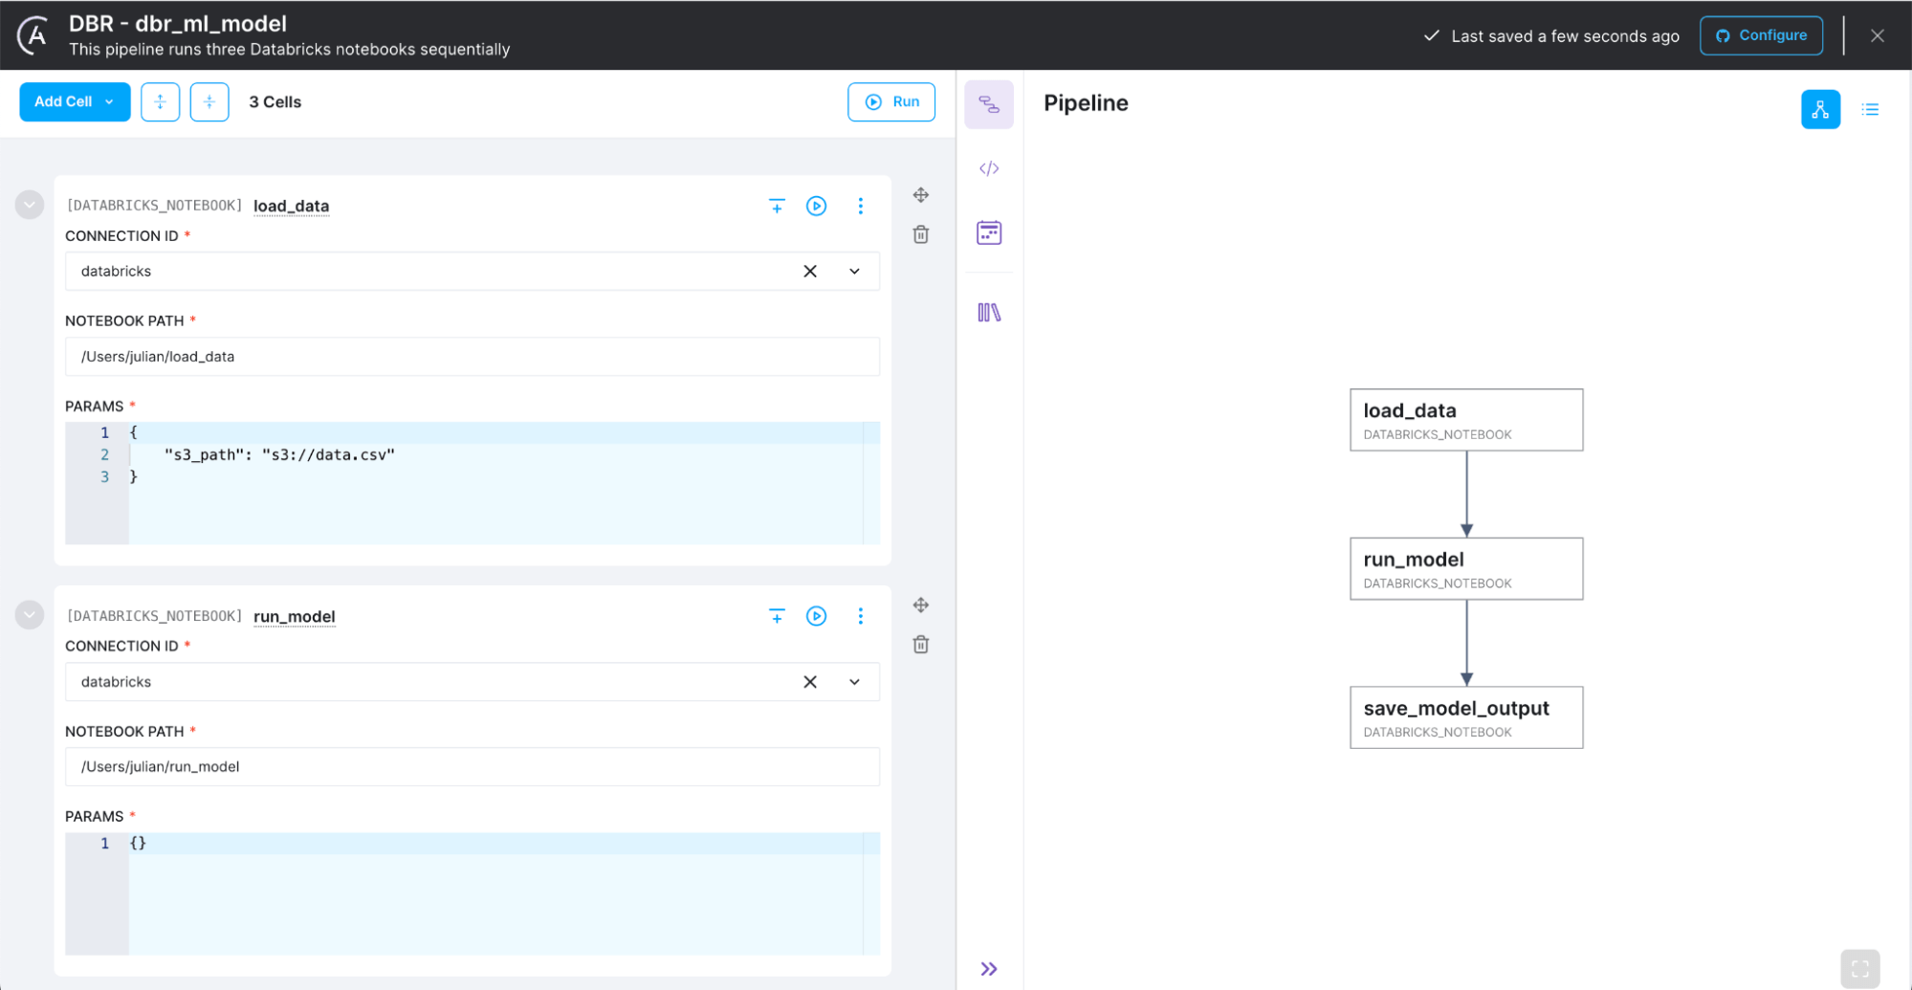Run the load_data cell with its play icon
1912x990 pixels.
pos(816,206)
